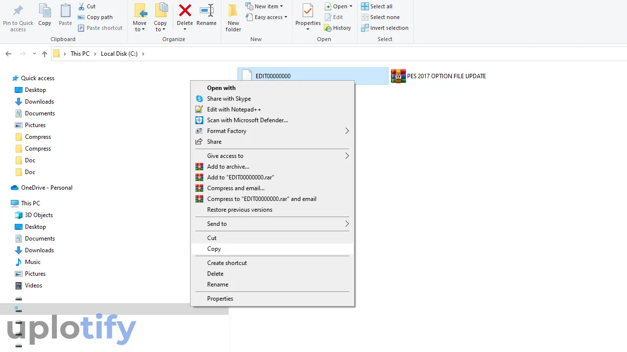This screenshot has height=352, width=627.
Task: Choose Edit with Notepad++
Action: 272,110
